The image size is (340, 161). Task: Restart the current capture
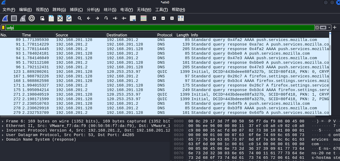23,18
